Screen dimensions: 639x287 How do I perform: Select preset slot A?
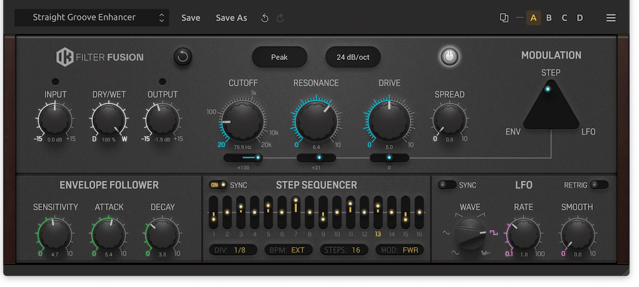[534, 18]
